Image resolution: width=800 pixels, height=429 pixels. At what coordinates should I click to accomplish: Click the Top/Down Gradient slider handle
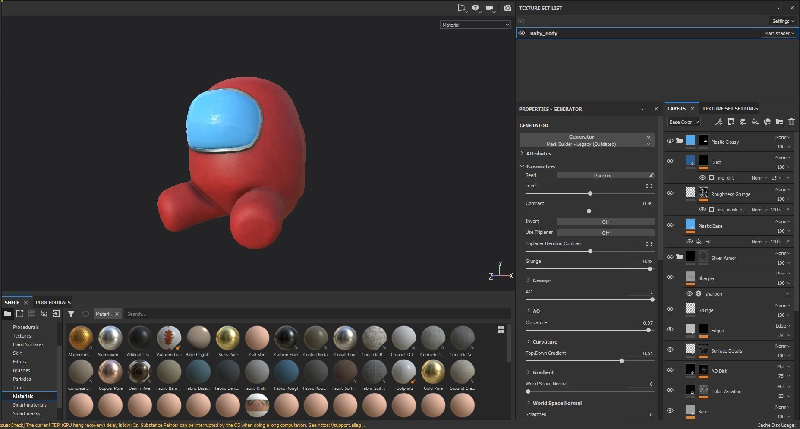(622, 361)
